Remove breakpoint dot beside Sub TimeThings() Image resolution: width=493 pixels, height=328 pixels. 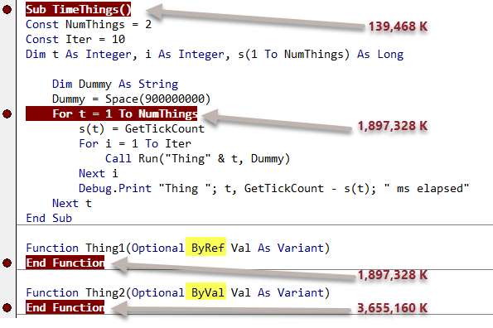(7, 10)
